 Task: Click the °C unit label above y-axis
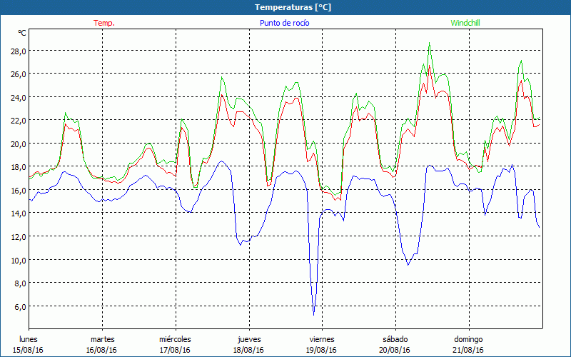point(22,33)
